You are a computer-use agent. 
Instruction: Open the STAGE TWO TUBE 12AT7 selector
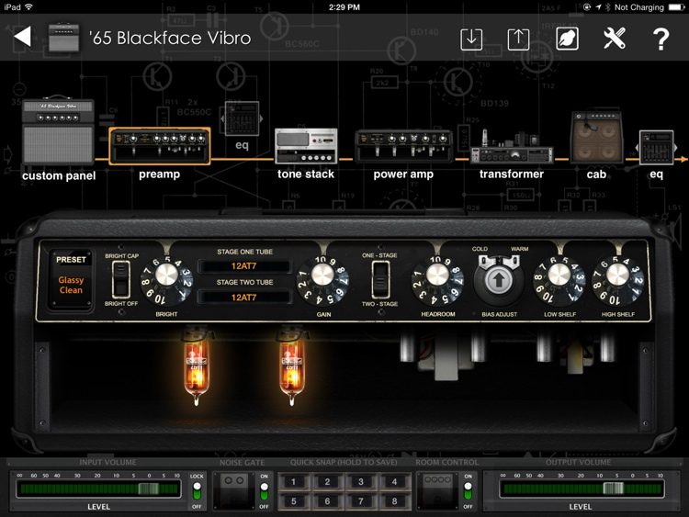click(x=244, y=298)
